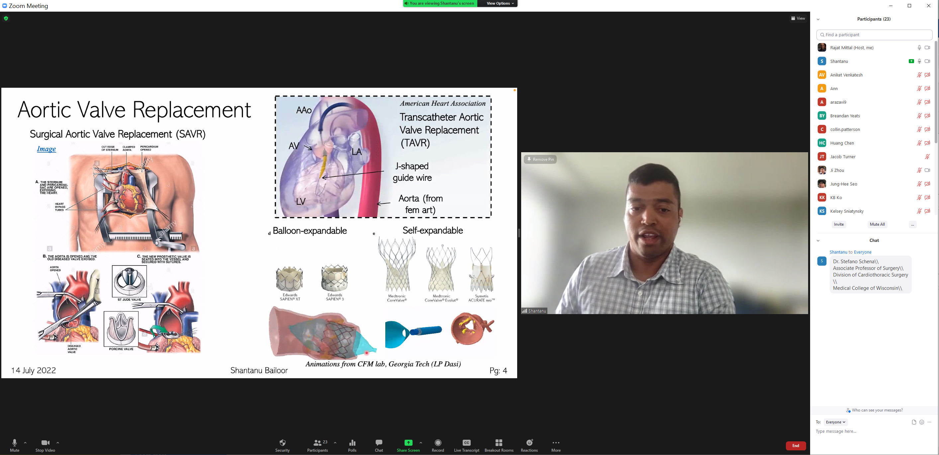Click the View layout button

tap(798, 18)
